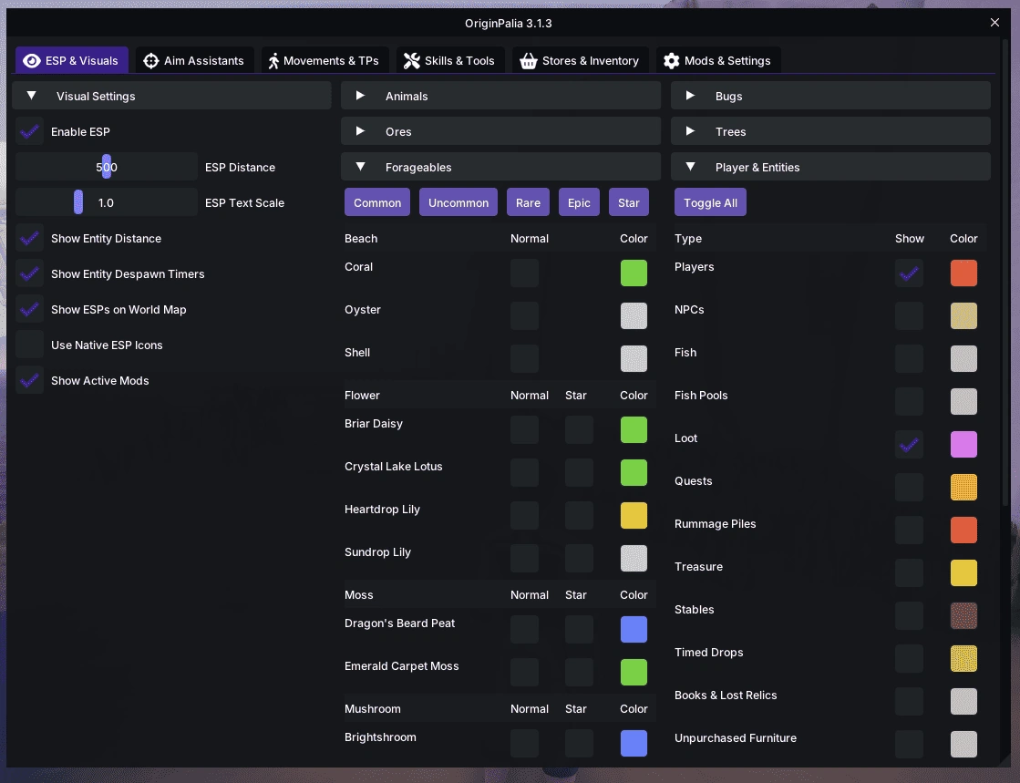Collapse the Forageables section
1020x783 pixels.
[501, 167]
